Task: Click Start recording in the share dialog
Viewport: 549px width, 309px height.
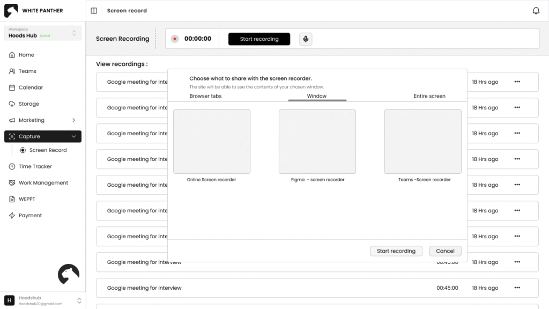Action: point(396,251)
